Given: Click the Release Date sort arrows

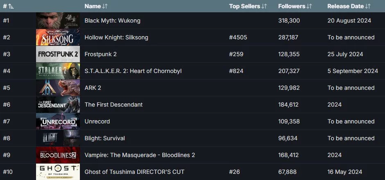Looking at the screenshot, I should 367,7.
